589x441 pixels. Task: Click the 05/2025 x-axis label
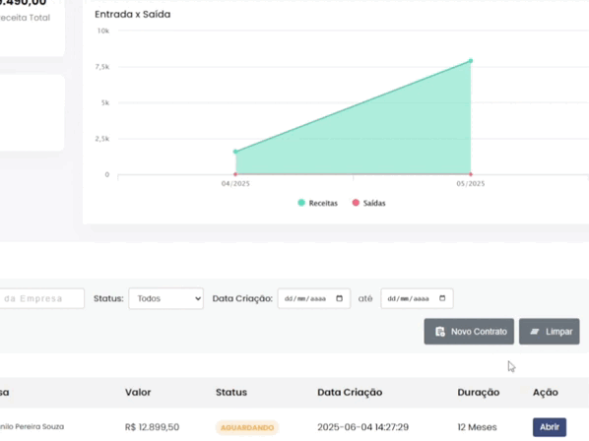coord(471,183)
